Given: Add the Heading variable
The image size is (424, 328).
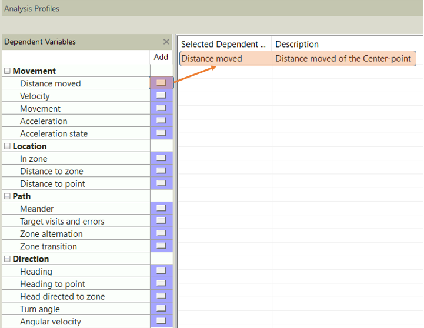Looking at the screenshot, I should (x=161, y=270).
